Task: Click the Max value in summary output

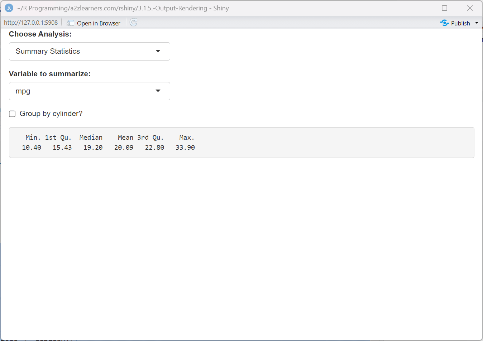Action: [x=185, y=147]
